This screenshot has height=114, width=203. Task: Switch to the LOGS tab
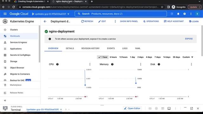coord(125,48)
